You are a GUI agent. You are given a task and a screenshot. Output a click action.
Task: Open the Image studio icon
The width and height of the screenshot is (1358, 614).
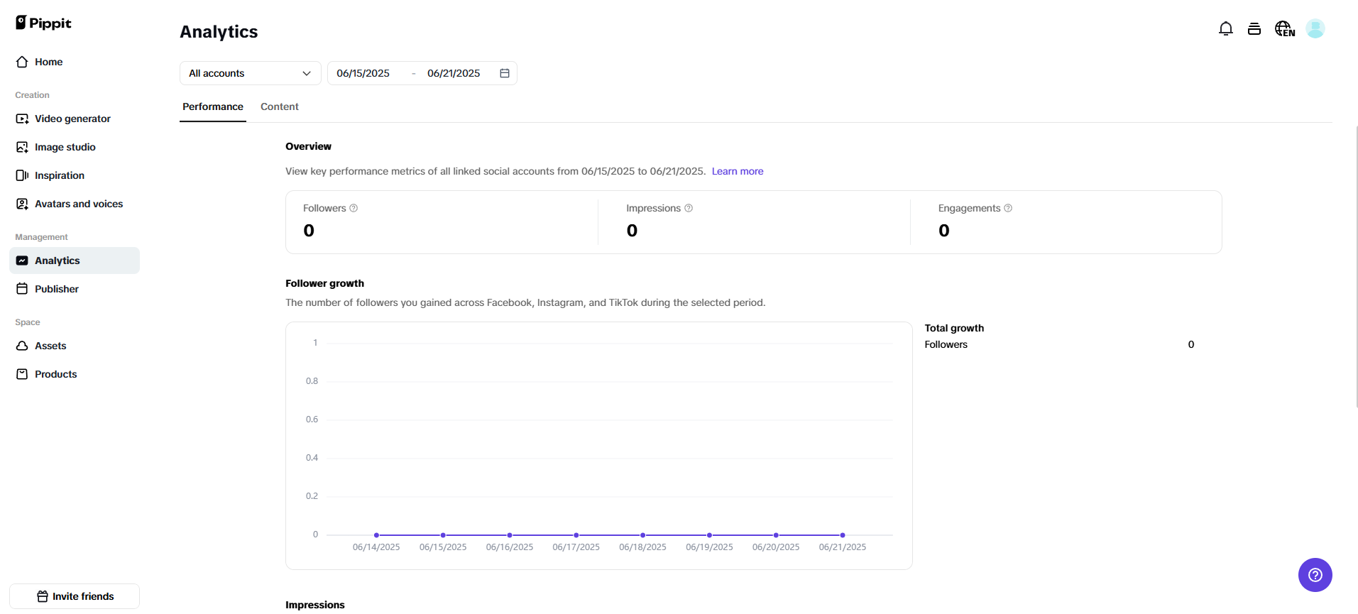[22, 147]
